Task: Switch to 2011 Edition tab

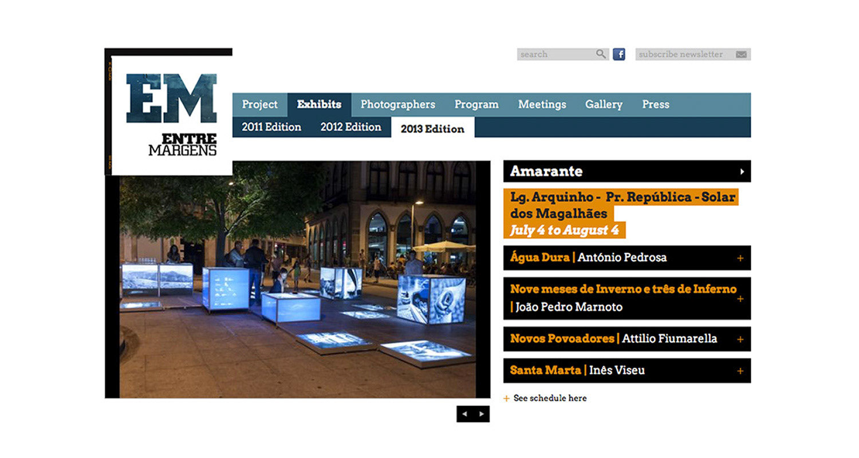Action: pos(271,127)
